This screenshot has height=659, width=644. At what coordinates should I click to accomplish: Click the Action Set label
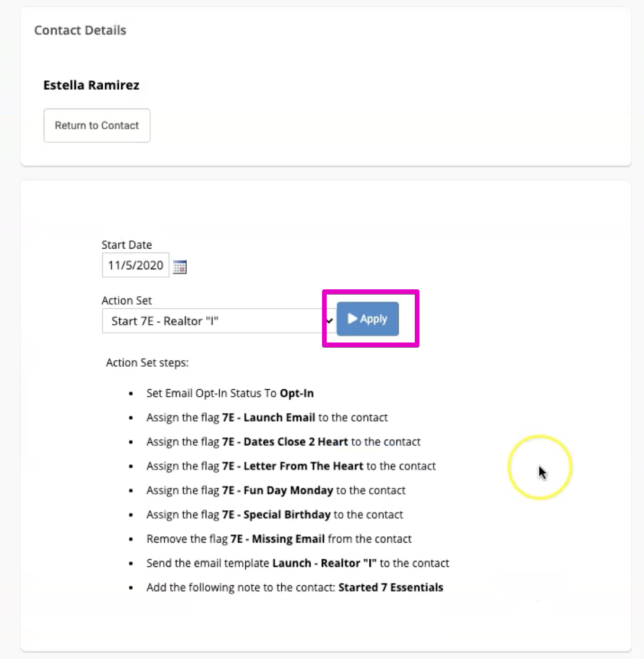click(126, 301)
